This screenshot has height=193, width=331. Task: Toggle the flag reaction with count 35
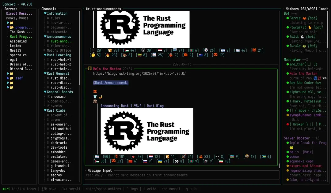pos(100,161)
